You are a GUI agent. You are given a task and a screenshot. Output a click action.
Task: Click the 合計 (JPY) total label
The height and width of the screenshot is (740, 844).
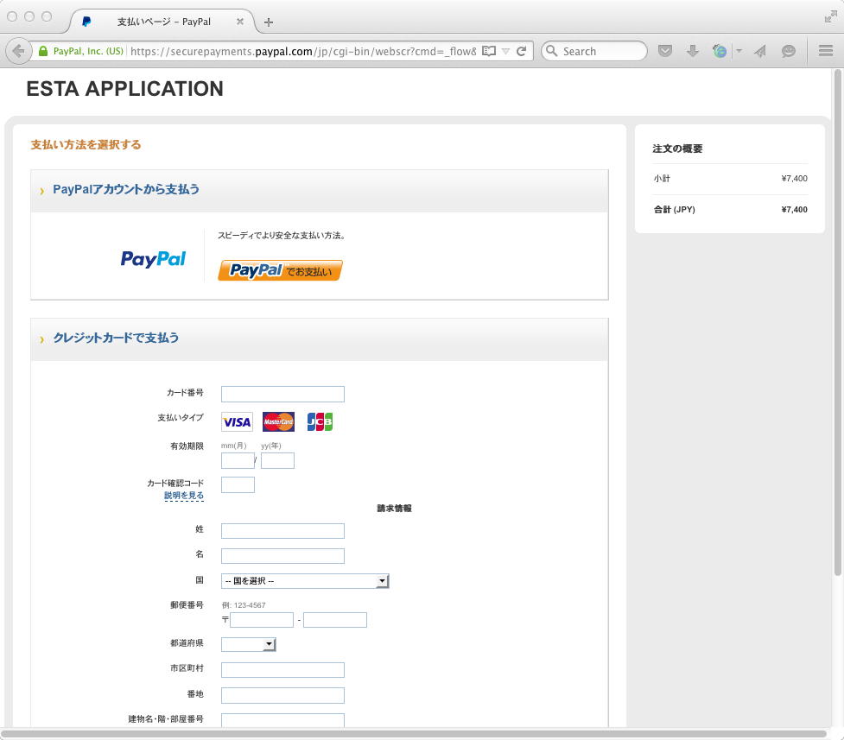coord(674,209)
